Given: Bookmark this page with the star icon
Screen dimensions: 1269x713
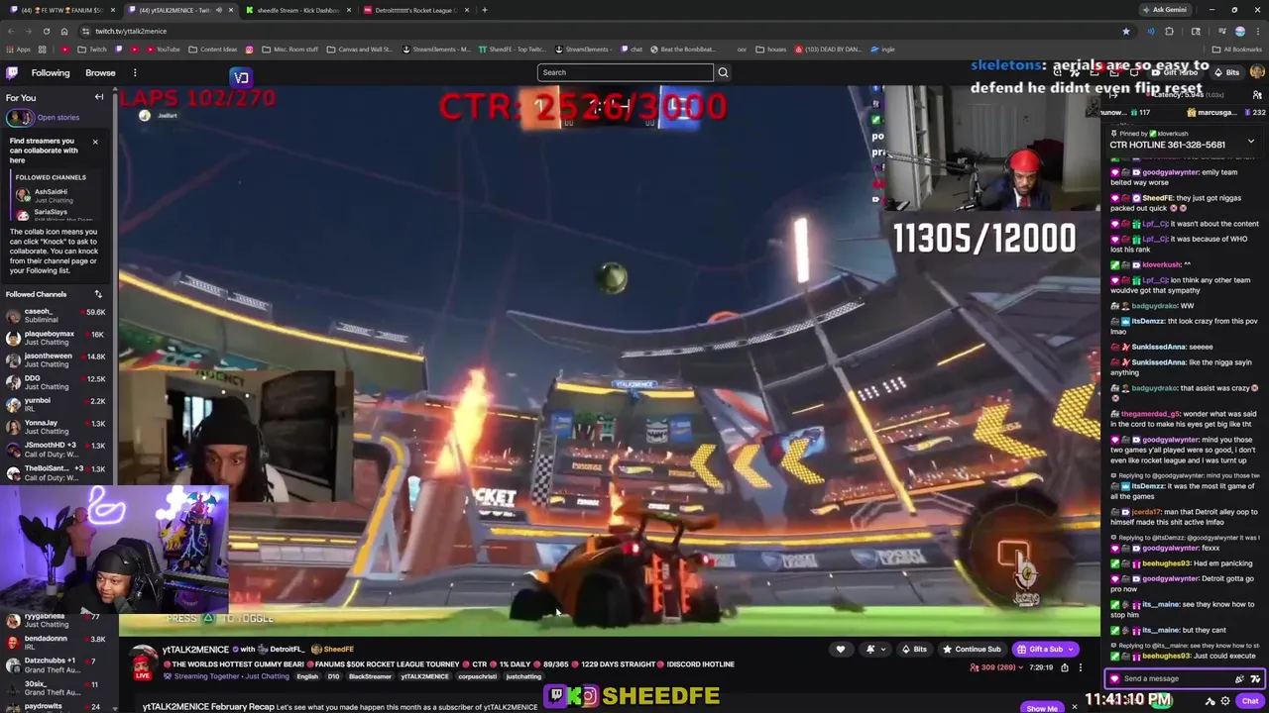Looking at the screenshot, I should pyautogui.click(x=1125, y=31).
